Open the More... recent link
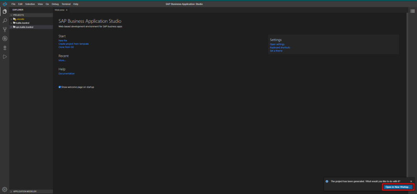 click(x=62, y=61)
